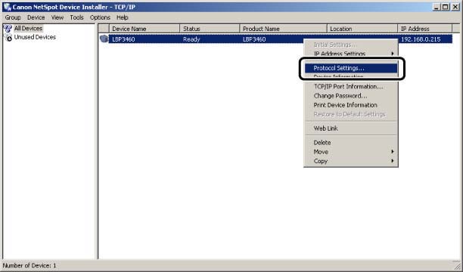
Task: Sort by Device Name column header
Action: (x=144, y=29)
